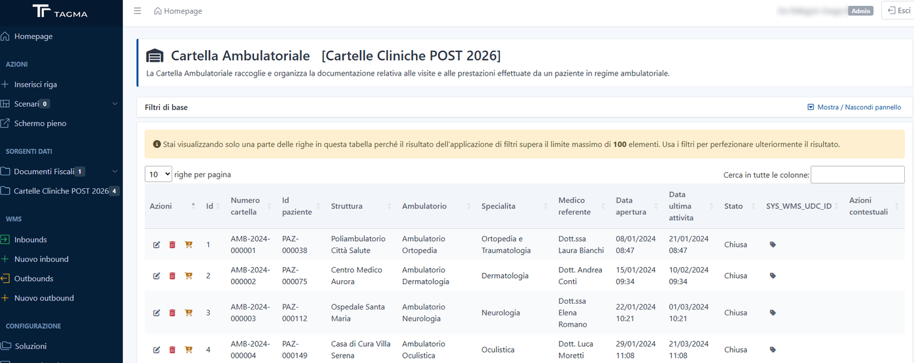Delete row 4 AMB-2024-000004
This screenshot has width=914, height=363.
coord(172,350)
